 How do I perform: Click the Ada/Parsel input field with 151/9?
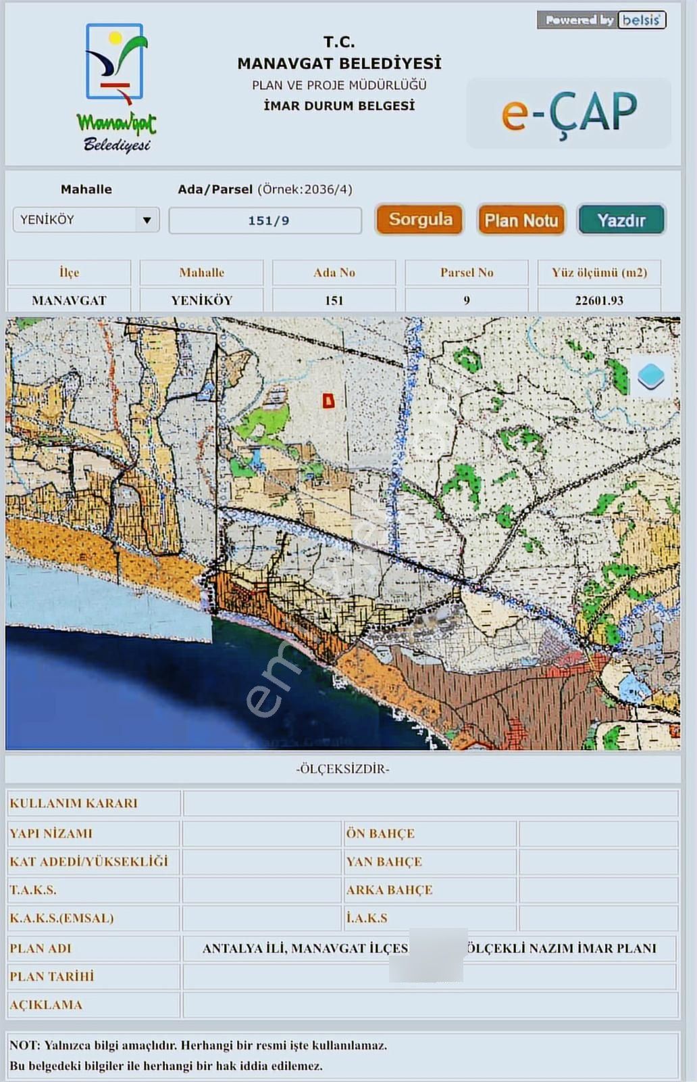[x=265, y=220]
